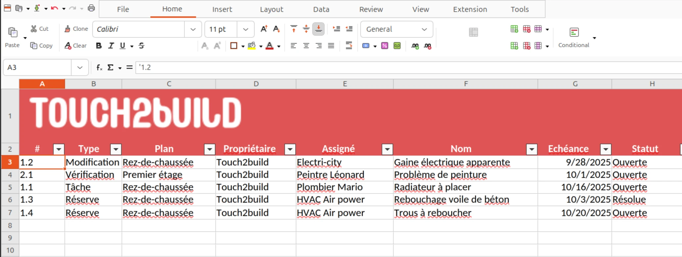
Task: Click the Wrap Text icon
Action: tap(349, 46)
